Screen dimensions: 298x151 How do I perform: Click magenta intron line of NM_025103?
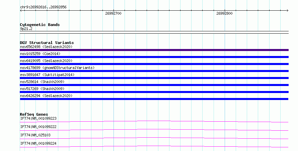click(154, 138)
